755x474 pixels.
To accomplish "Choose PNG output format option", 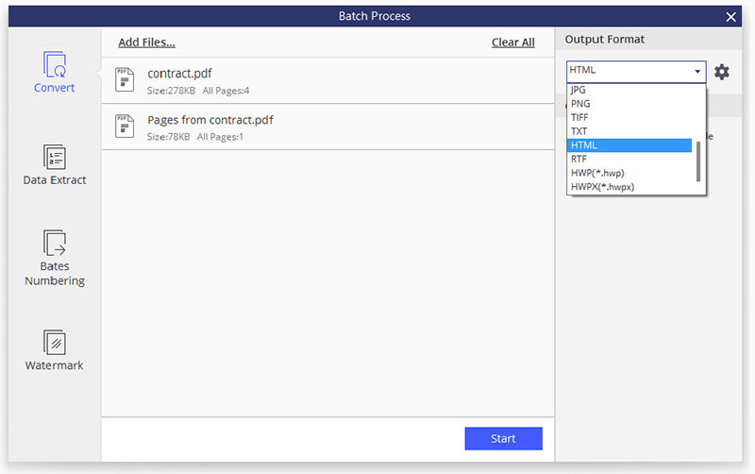I will [580, 104].
